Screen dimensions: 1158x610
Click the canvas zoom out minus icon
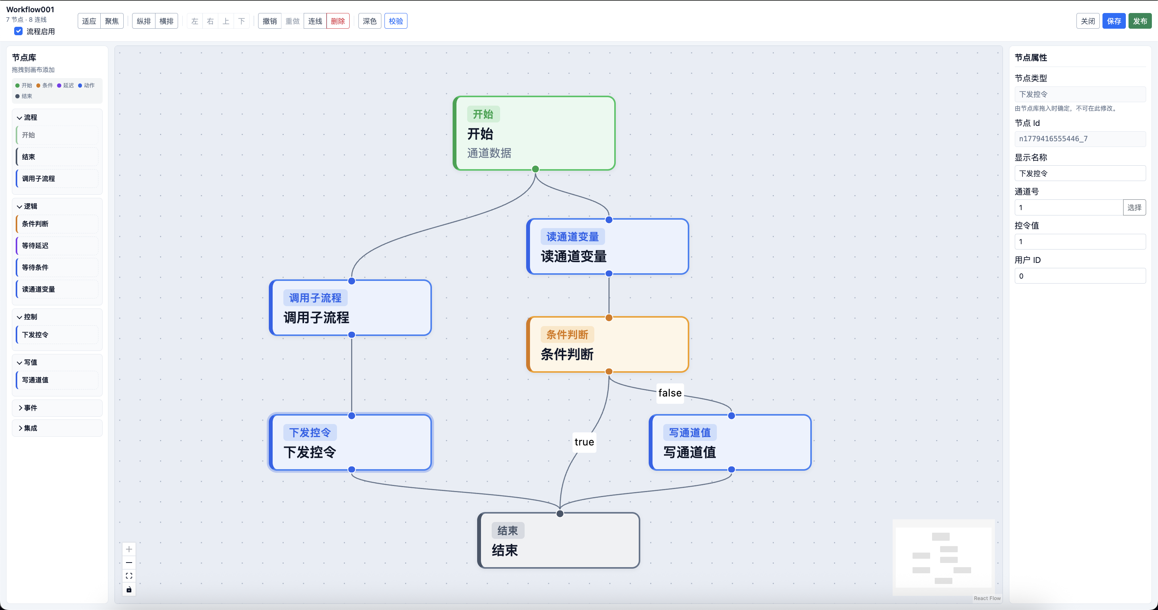[129, 563]
